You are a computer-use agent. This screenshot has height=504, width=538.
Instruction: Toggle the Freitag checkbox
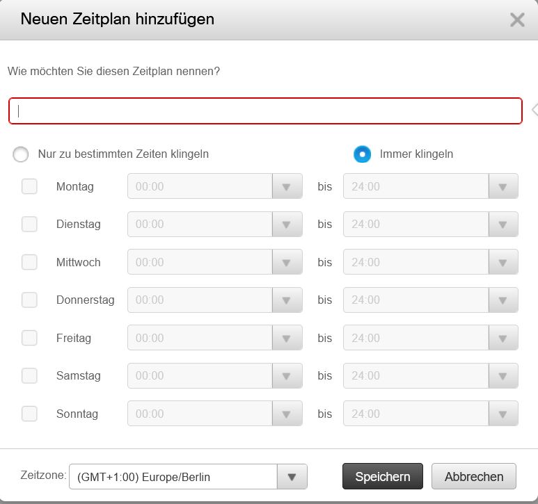(x=29, y=338)
